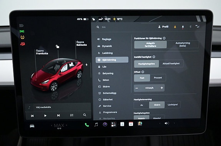Search media with magnifier icon
This screenshot has height=146, width=221.
85,115
